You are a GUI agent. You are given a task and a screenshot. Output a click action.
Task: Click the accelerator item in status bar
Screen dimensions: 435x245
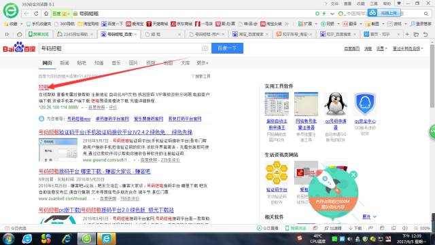333,228
